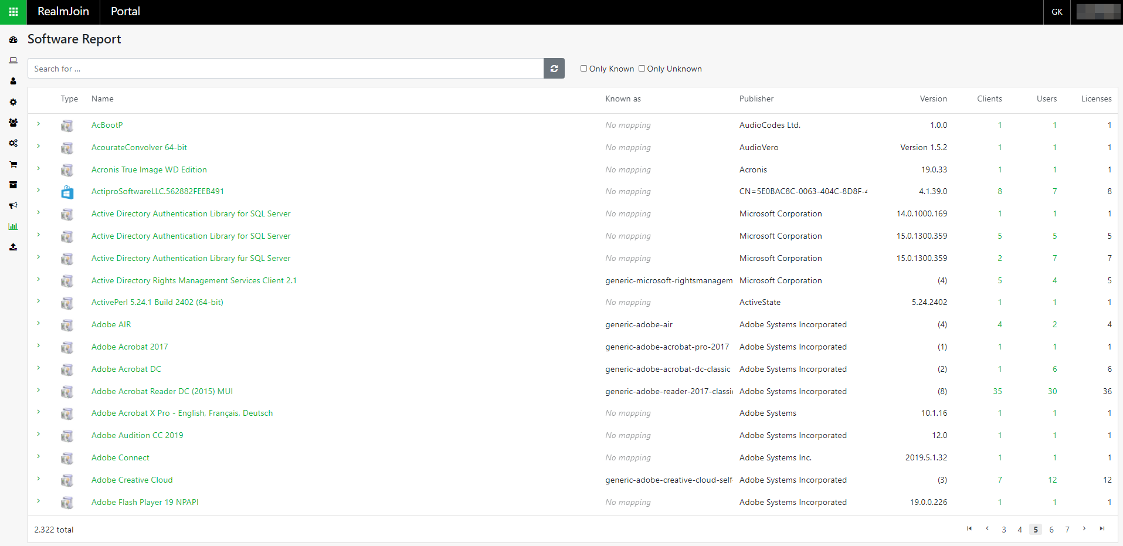Click the installer icon of Adobe AIR row
The image size is (1123, 546).
67,325
